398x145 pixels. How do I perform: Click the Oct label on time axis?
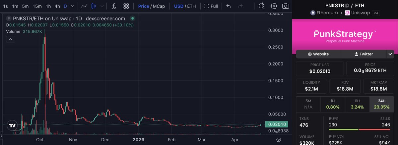tap(39, 140)
